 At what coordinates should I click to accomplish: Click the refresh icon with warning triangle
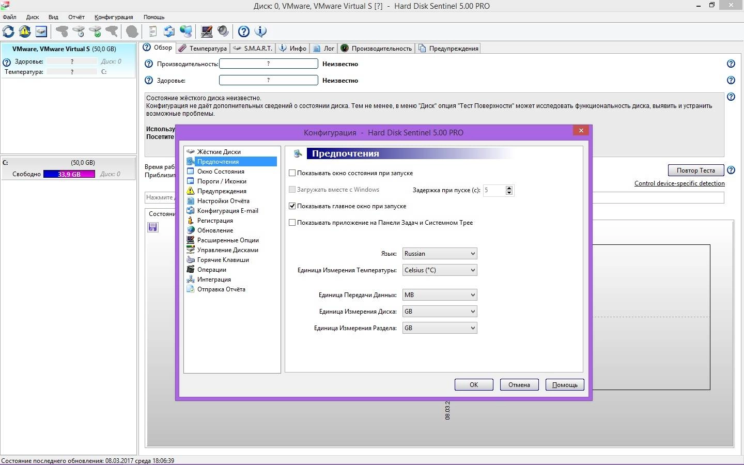pyautogui.click(x=25, y=32)
